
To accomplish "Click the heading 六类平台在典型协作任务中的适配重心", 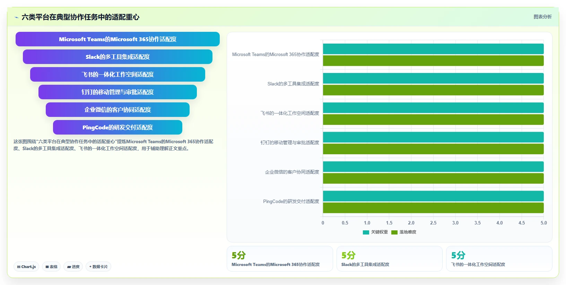I will (80, 17).
